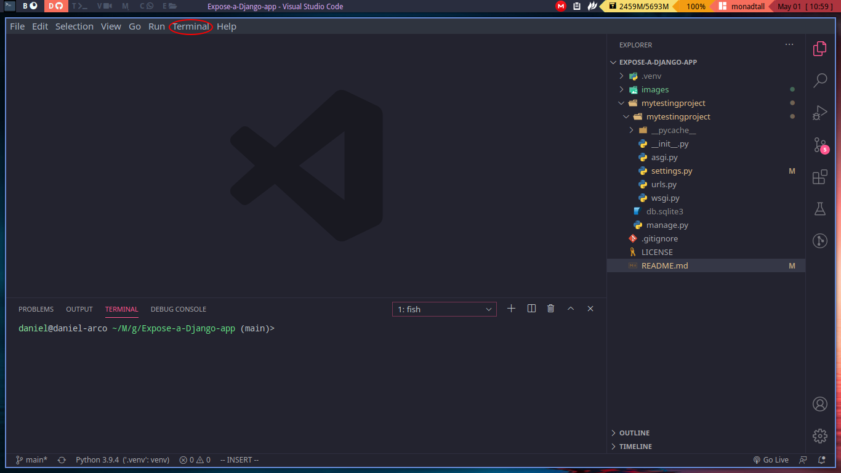Split the terminal panel
Viewport: 841px width, 473px height.
[x=531, y=309]
